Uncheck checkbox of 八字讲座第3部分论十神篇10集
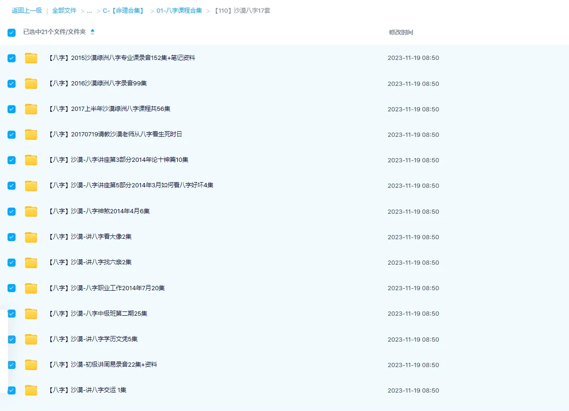Screen dimensions: 569x411 click(11, 160)
